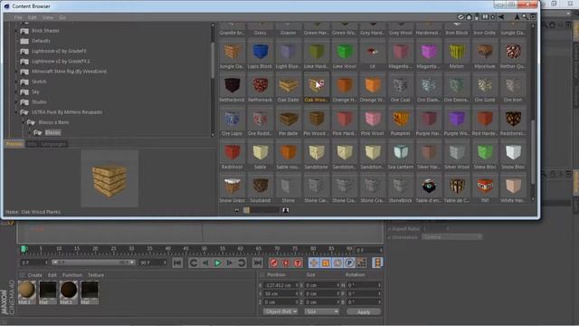This screenshot has height=326, width=579.
Task: Open the Function menu in material manager
Action: point(72,275)
